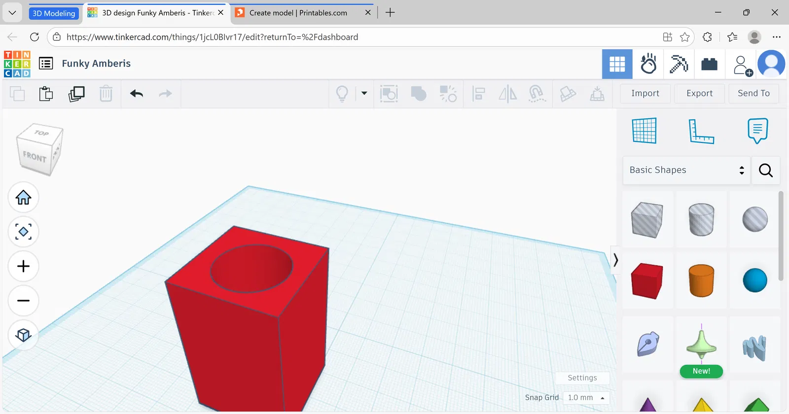This screenshot has height=414, width=789.
Task: Invite collaborators with add-person icon
Action: coord(742,65)
